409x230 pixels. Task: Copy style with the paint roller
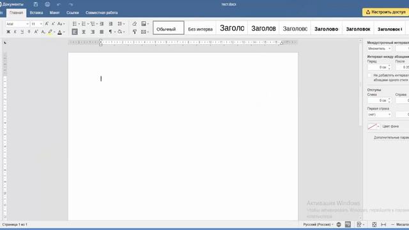(x=135, y=32)
